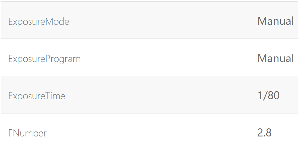This screenshot has width=298, height=147.
Task: Click divider between ExposureMode and ExposureProgram rows
Action: pyautogui.click(x=149, y=39)
